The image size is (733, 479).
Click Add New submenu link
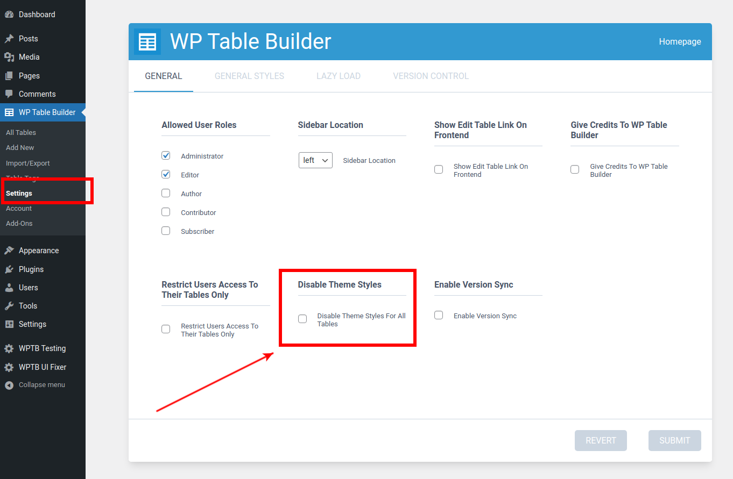coord(20,147)
